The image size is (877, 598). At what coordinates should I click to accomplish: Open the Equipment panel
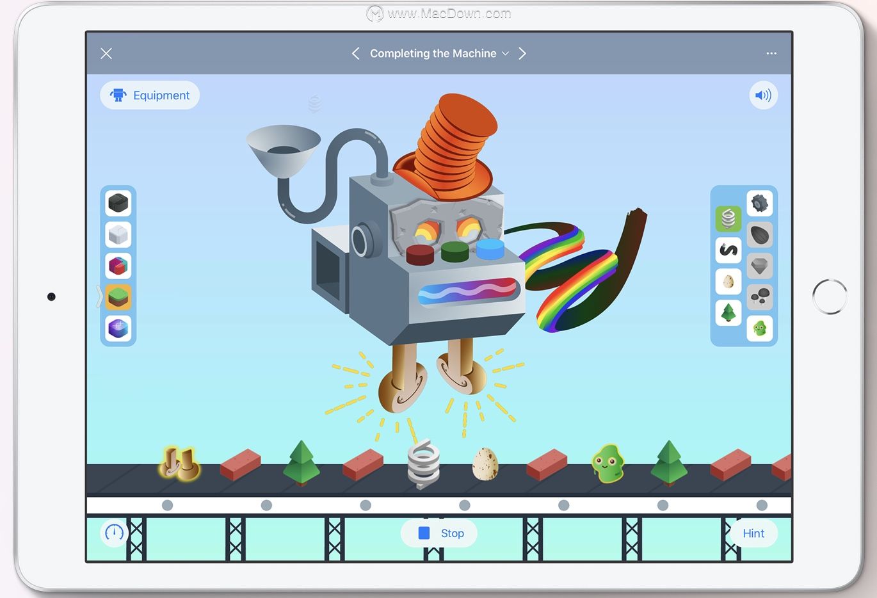point(150,95)
